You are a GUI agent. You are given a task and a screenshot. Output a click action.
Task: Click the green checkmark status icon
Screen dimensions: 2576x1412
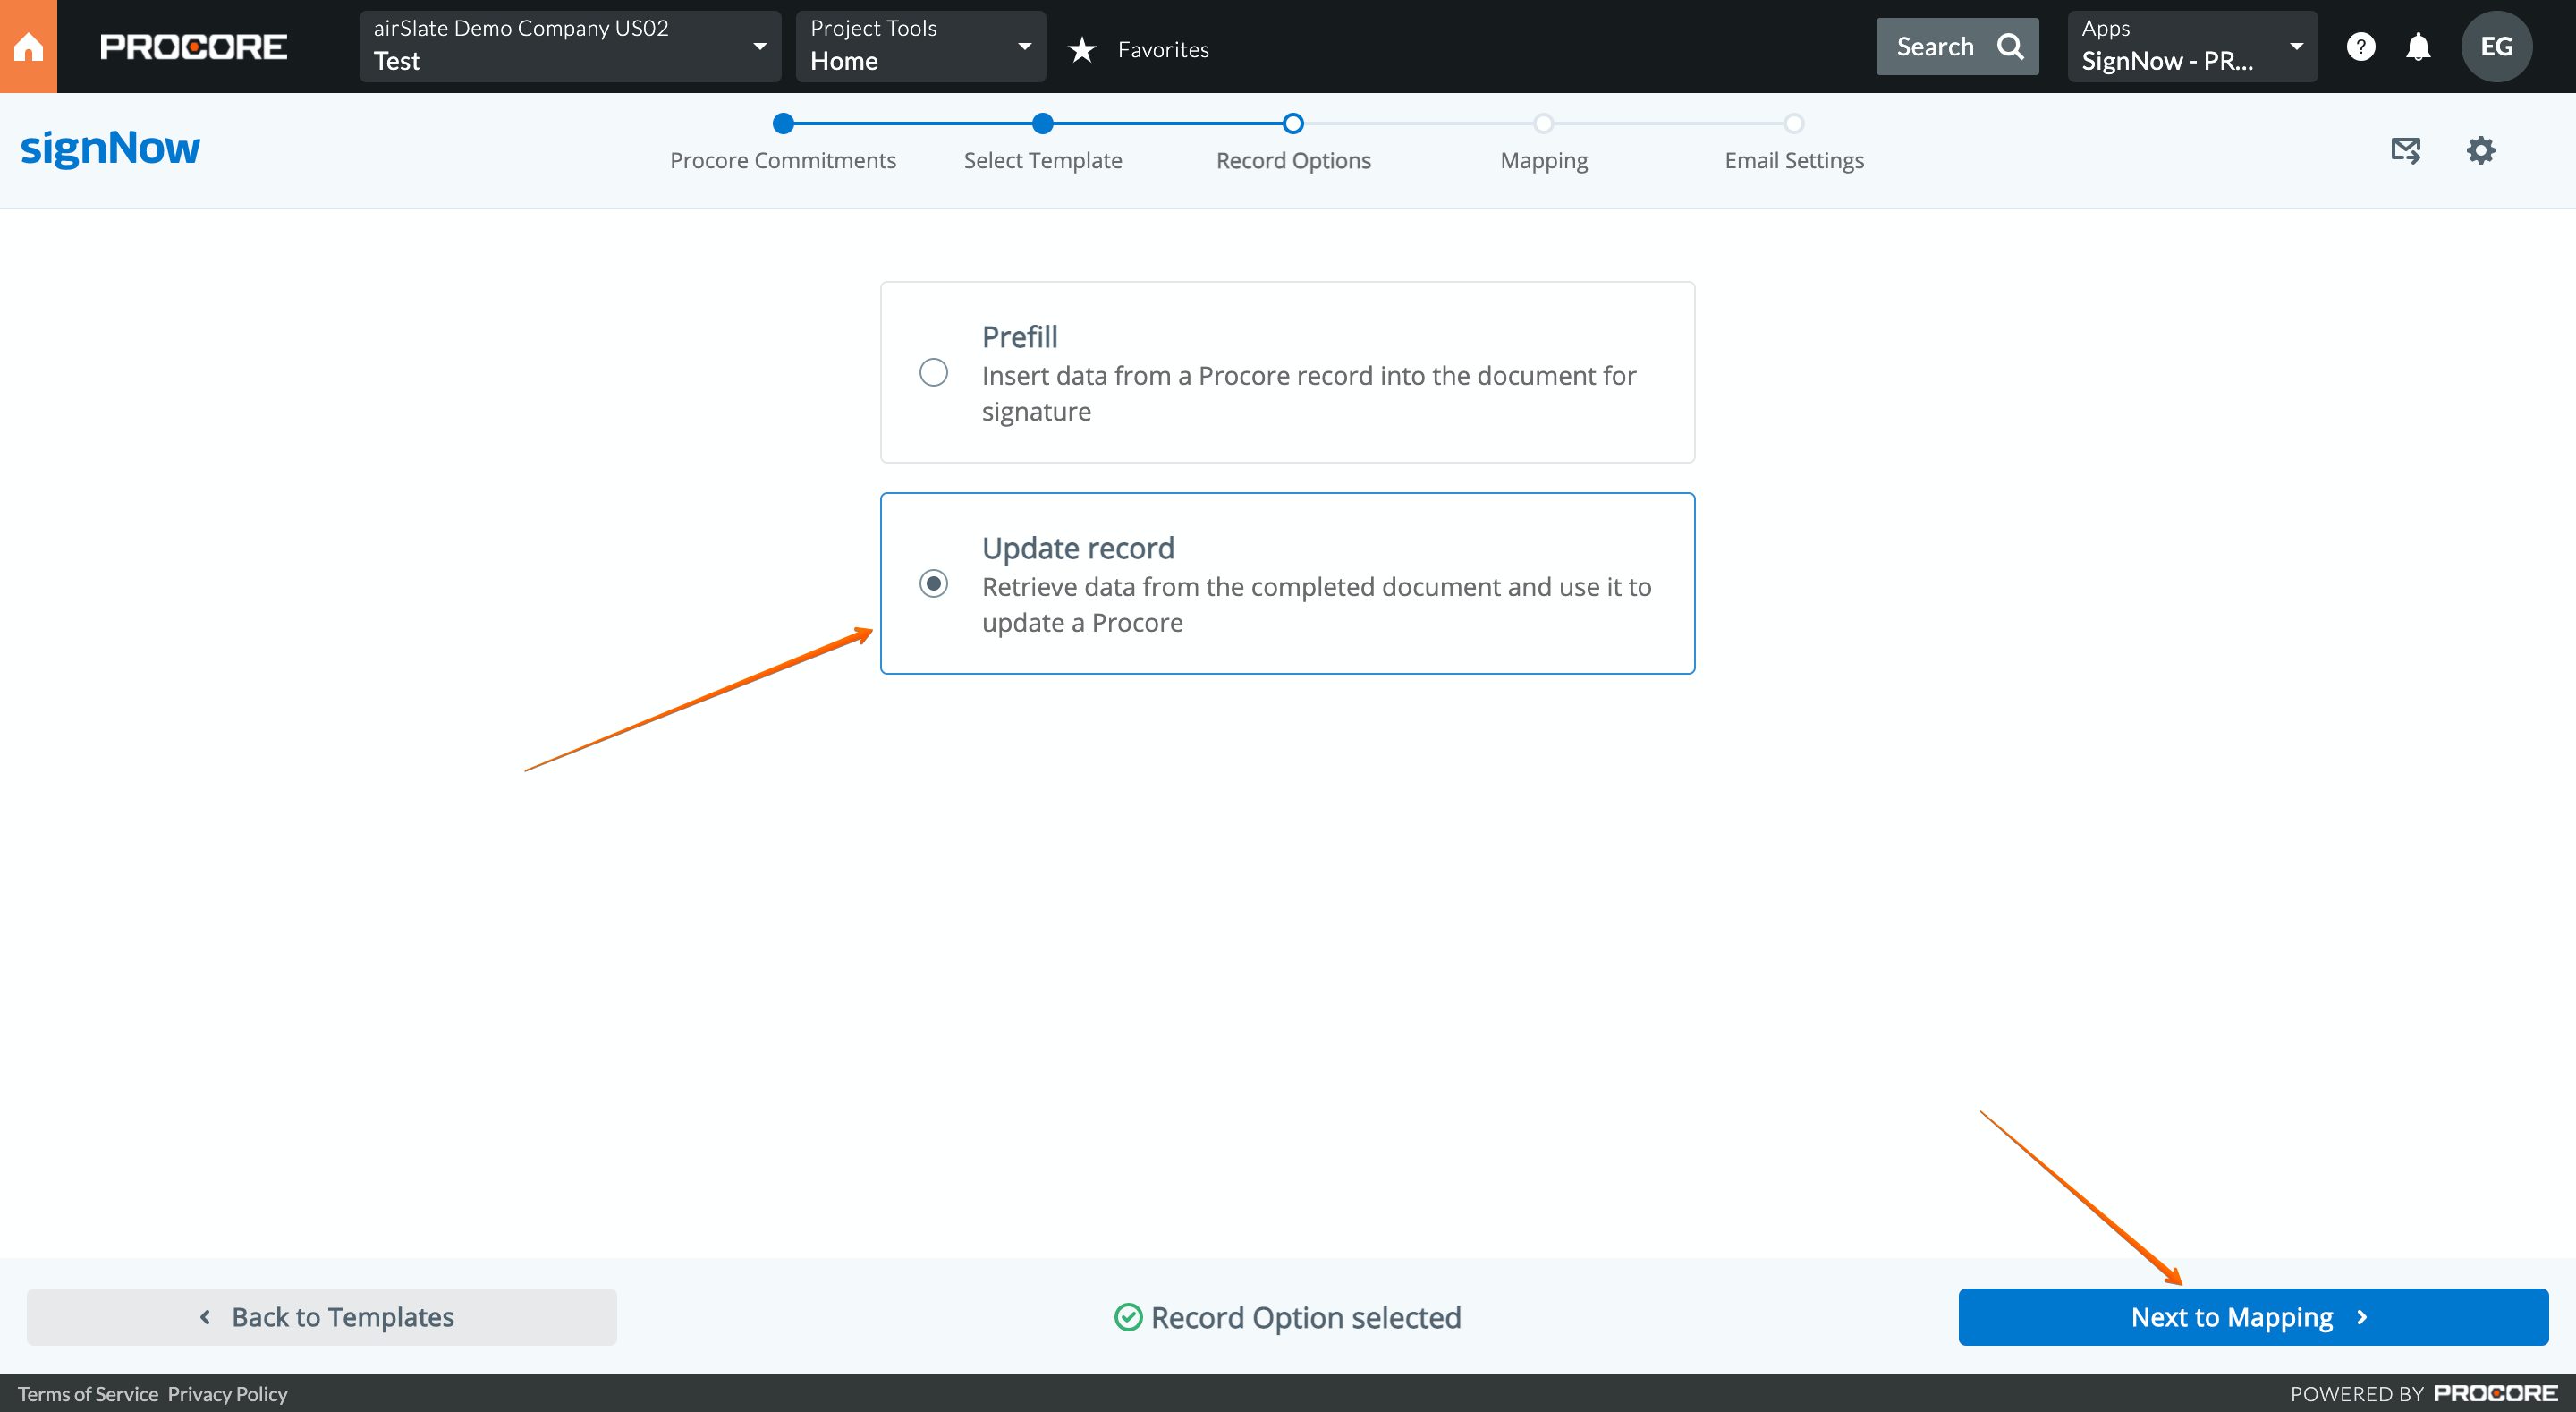[x=1128, y=1317]
